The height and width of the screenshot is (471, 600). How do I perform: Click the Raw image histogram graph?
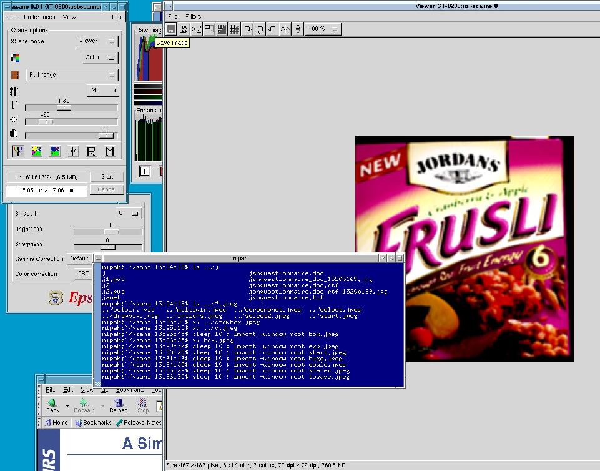(149, 57)
